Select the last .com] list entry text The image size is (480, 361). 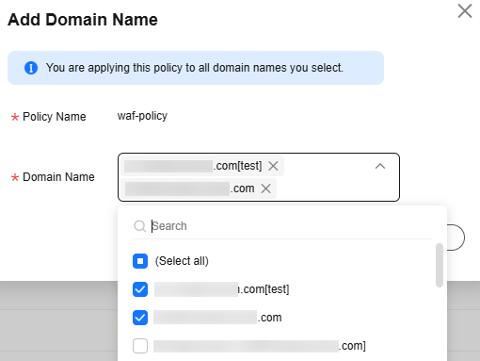[260, 346]
